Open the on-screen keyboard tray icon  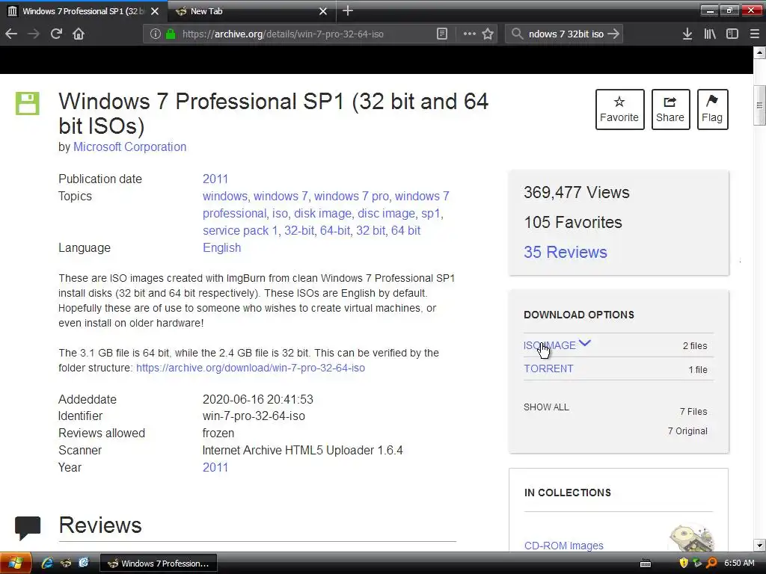tap(646, 564)
